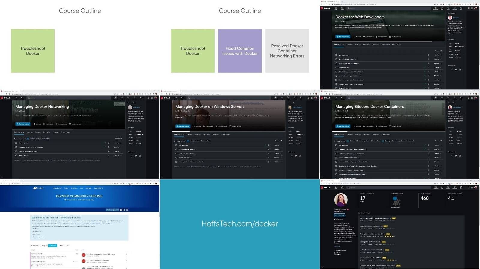Image resolution: width=480 pixels, height=269 pixels.
Task: Click Expand All on Managing Docker on Windows Servers page
Action: [278, 141]
